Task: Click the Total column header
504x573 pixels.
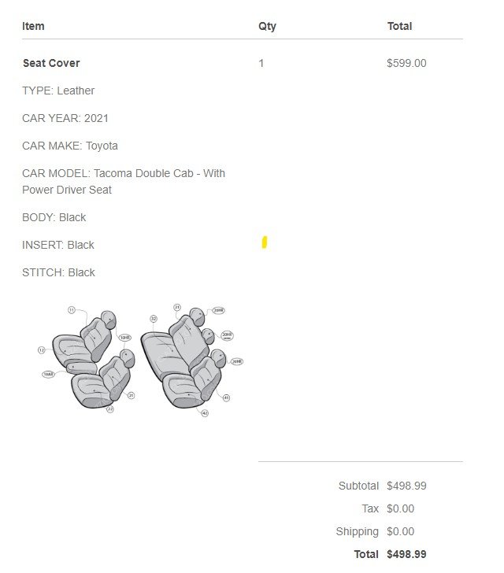Action: click(400, 26)
